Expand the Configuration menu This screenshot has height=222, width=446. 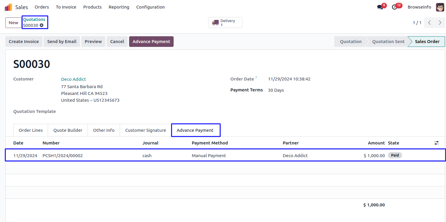coord(150,7)
